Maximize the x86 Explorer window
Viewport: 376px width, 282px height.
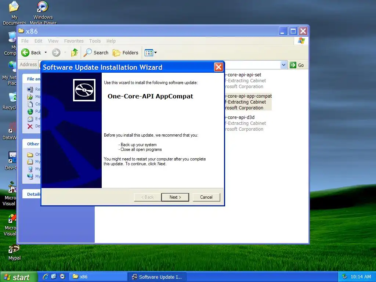tap(293, 31)
